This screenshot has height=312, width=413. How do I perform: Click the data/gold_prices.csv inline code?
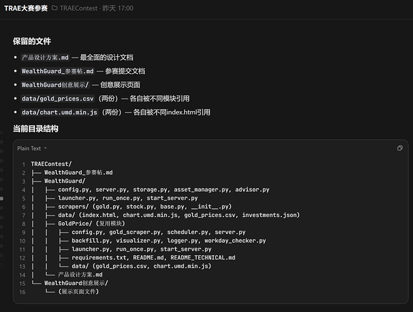tap(57, 99)
